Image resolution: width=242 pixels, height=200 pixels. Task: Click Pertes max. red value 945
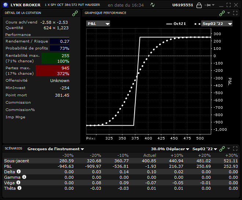pyautogui.click(x=65, y=68)
